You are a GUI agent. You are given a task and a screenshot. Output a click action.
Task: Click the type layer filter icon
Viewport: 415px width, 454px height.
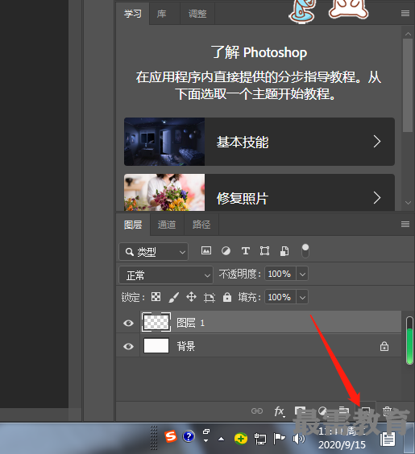pos(246,250)
